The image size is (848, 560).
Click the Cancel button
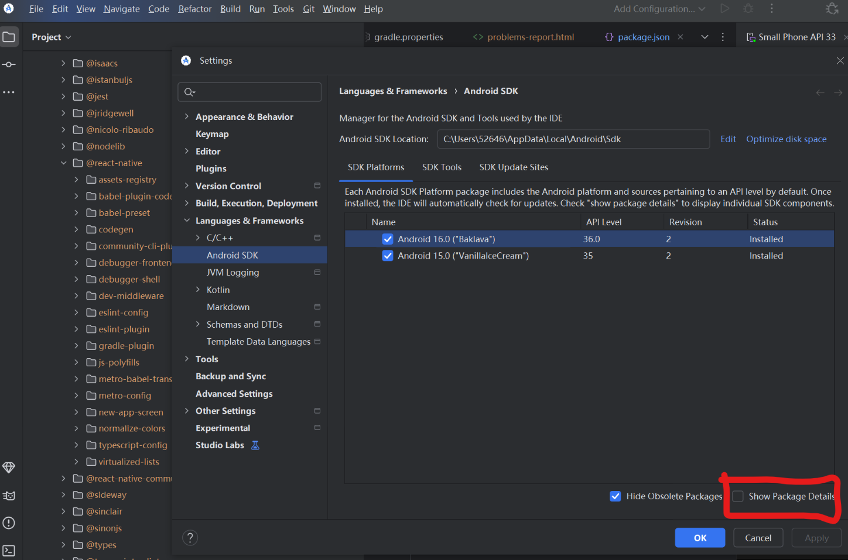[758, 538]
